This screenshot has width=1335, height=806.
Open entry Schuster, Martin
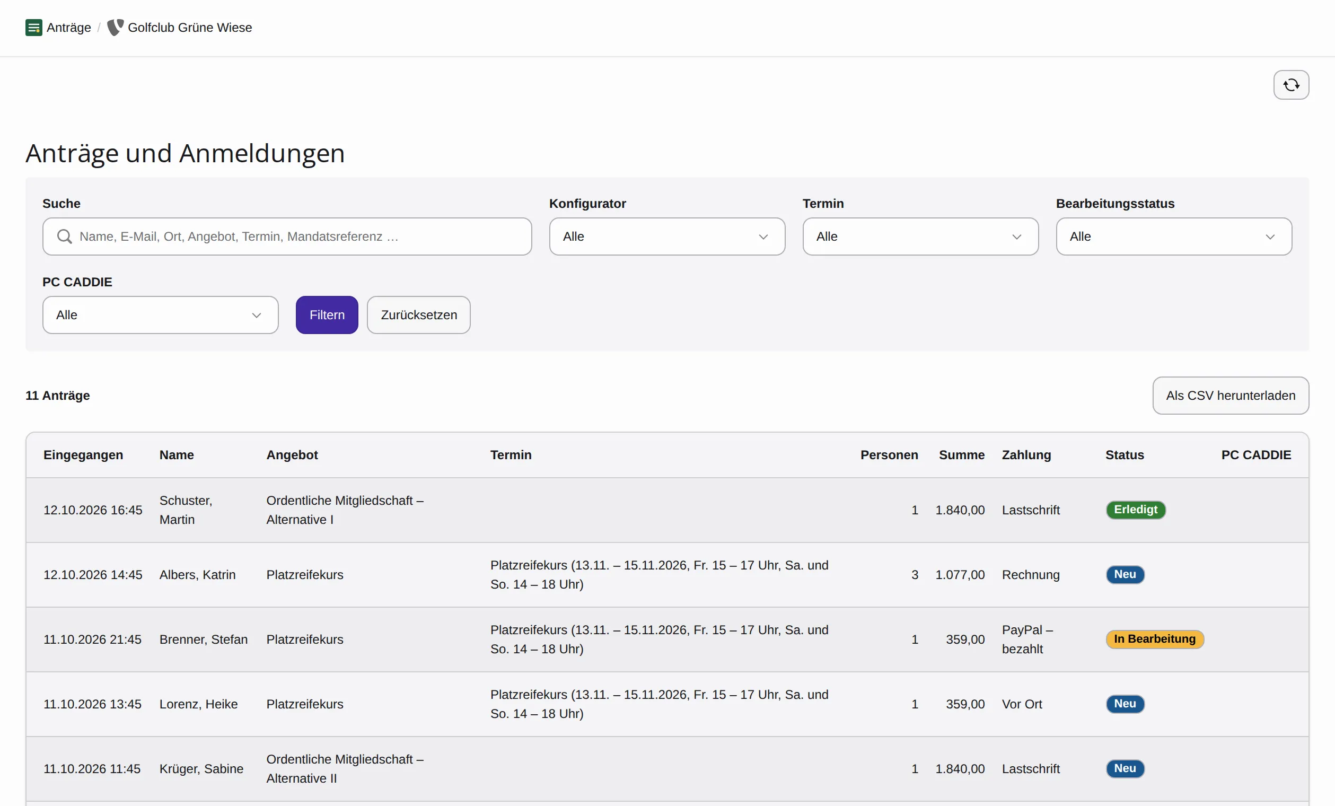(186, 510)
